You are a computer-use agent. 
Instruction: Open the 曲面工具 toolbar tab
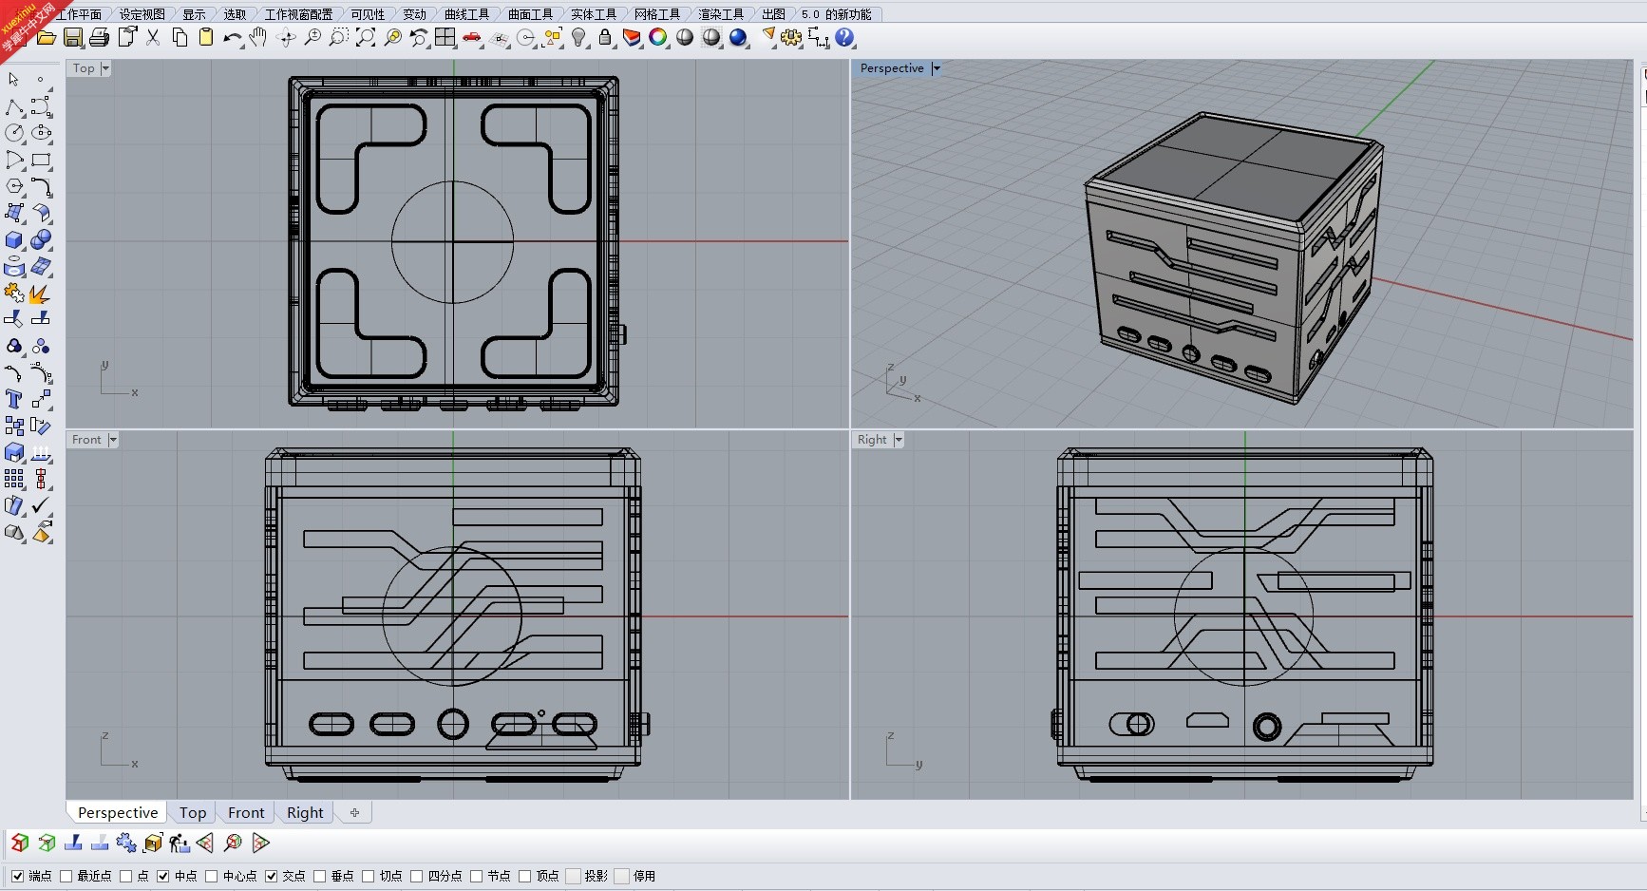point(530,14)
